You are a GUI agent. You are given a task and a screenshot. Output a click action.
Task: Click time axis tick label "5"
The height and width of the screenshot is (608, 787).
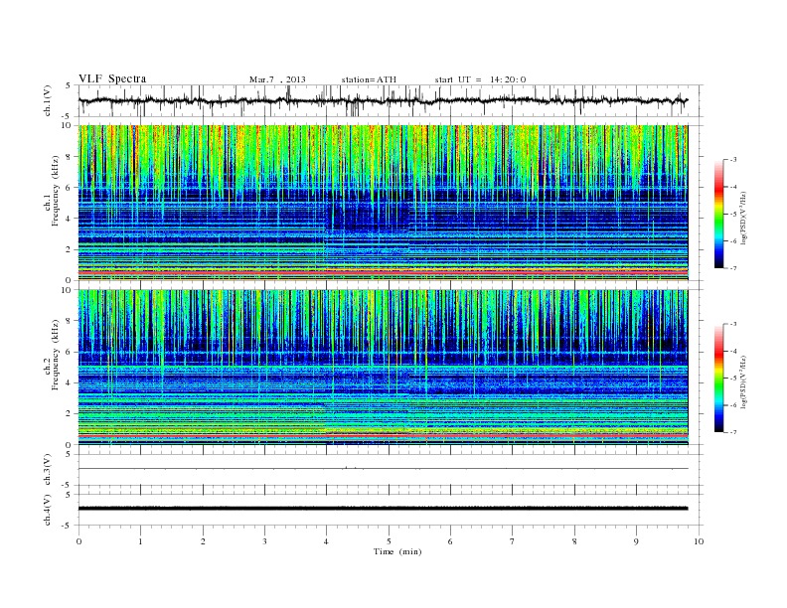pyautogui.click(x=389, y=541)
